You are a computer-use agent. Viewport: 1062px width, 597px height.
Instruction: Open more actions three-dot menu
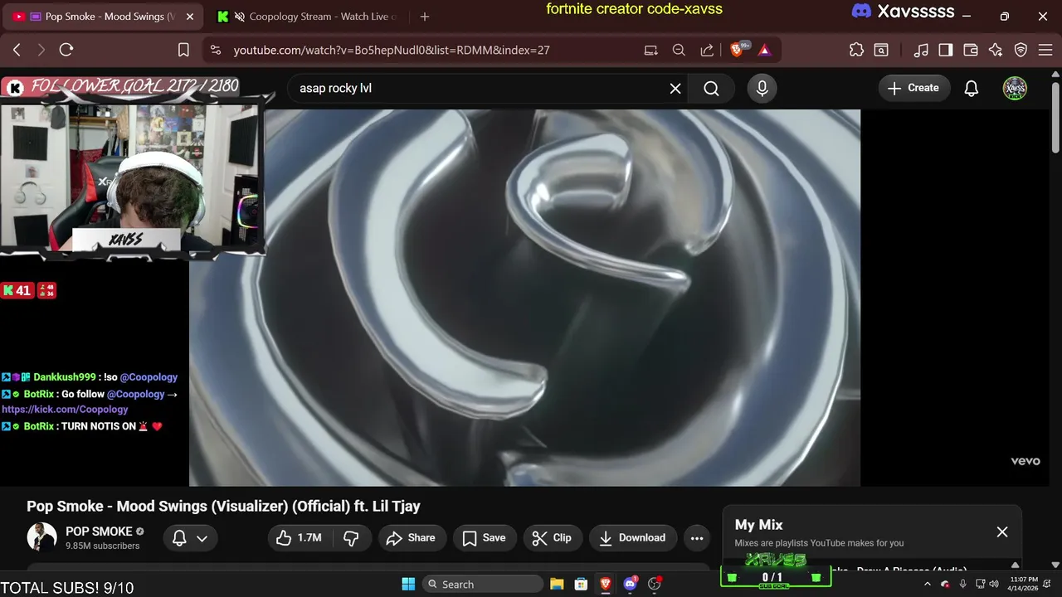coord(697,538)
